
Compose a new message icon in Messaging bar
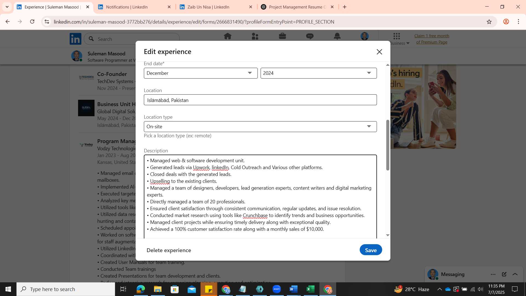[504, 274]
